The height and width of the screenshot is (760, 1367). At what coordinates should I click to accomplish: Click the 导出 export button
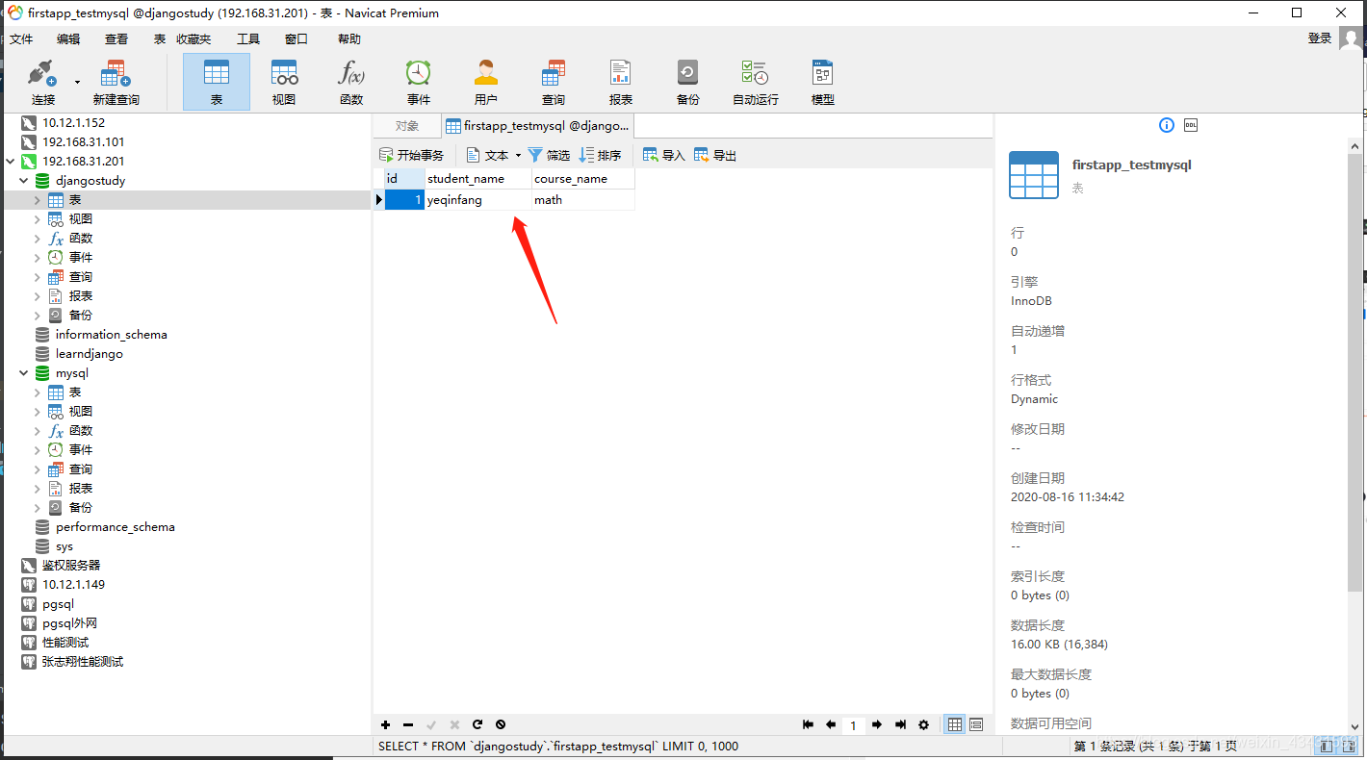pyautogui.click(x=715, y=155)
